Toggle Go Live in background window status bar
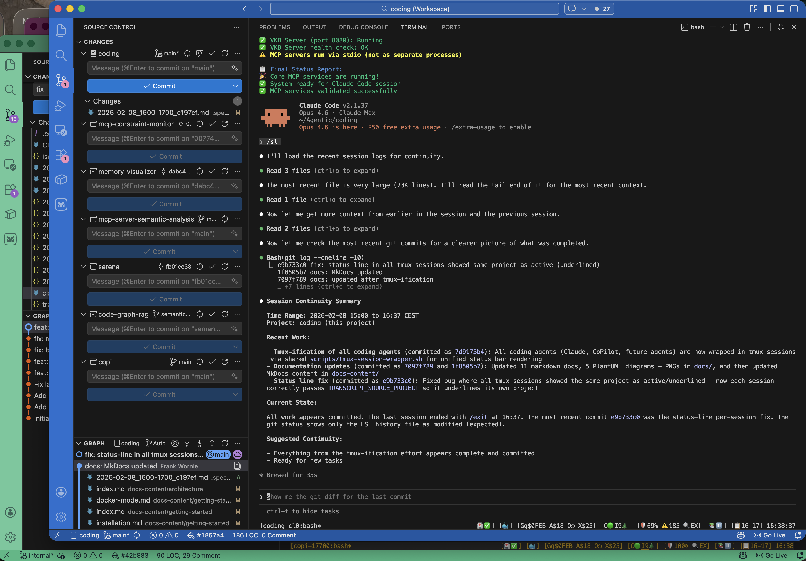This screenshot has height=561, width=806. click(771, 555)
